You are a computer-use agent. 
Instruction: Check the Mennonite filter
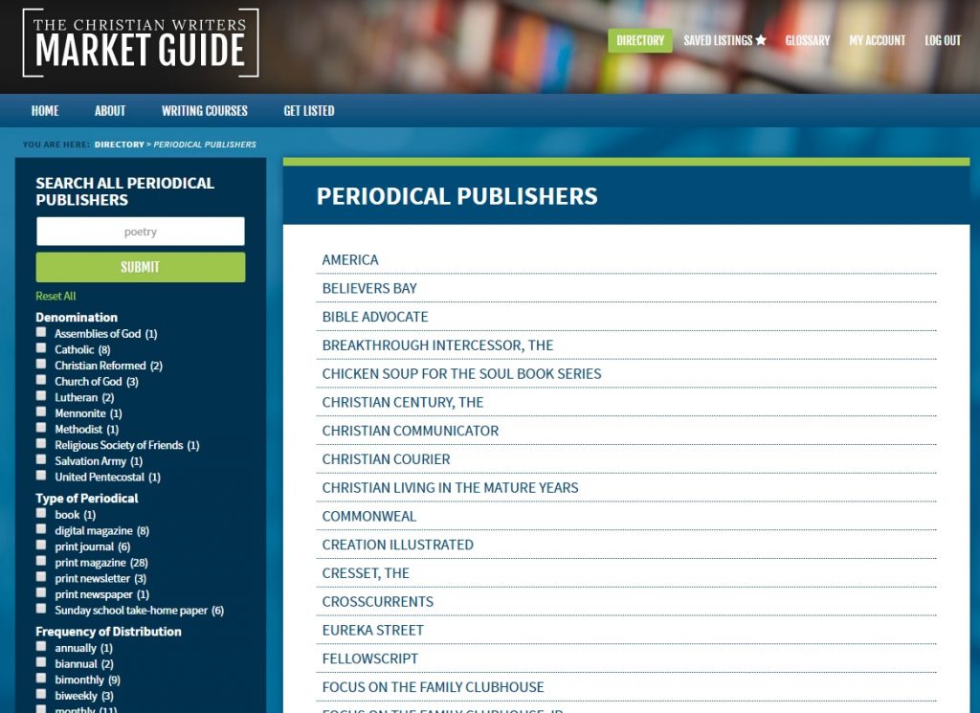pyautogui.click(x=41, y=412)
